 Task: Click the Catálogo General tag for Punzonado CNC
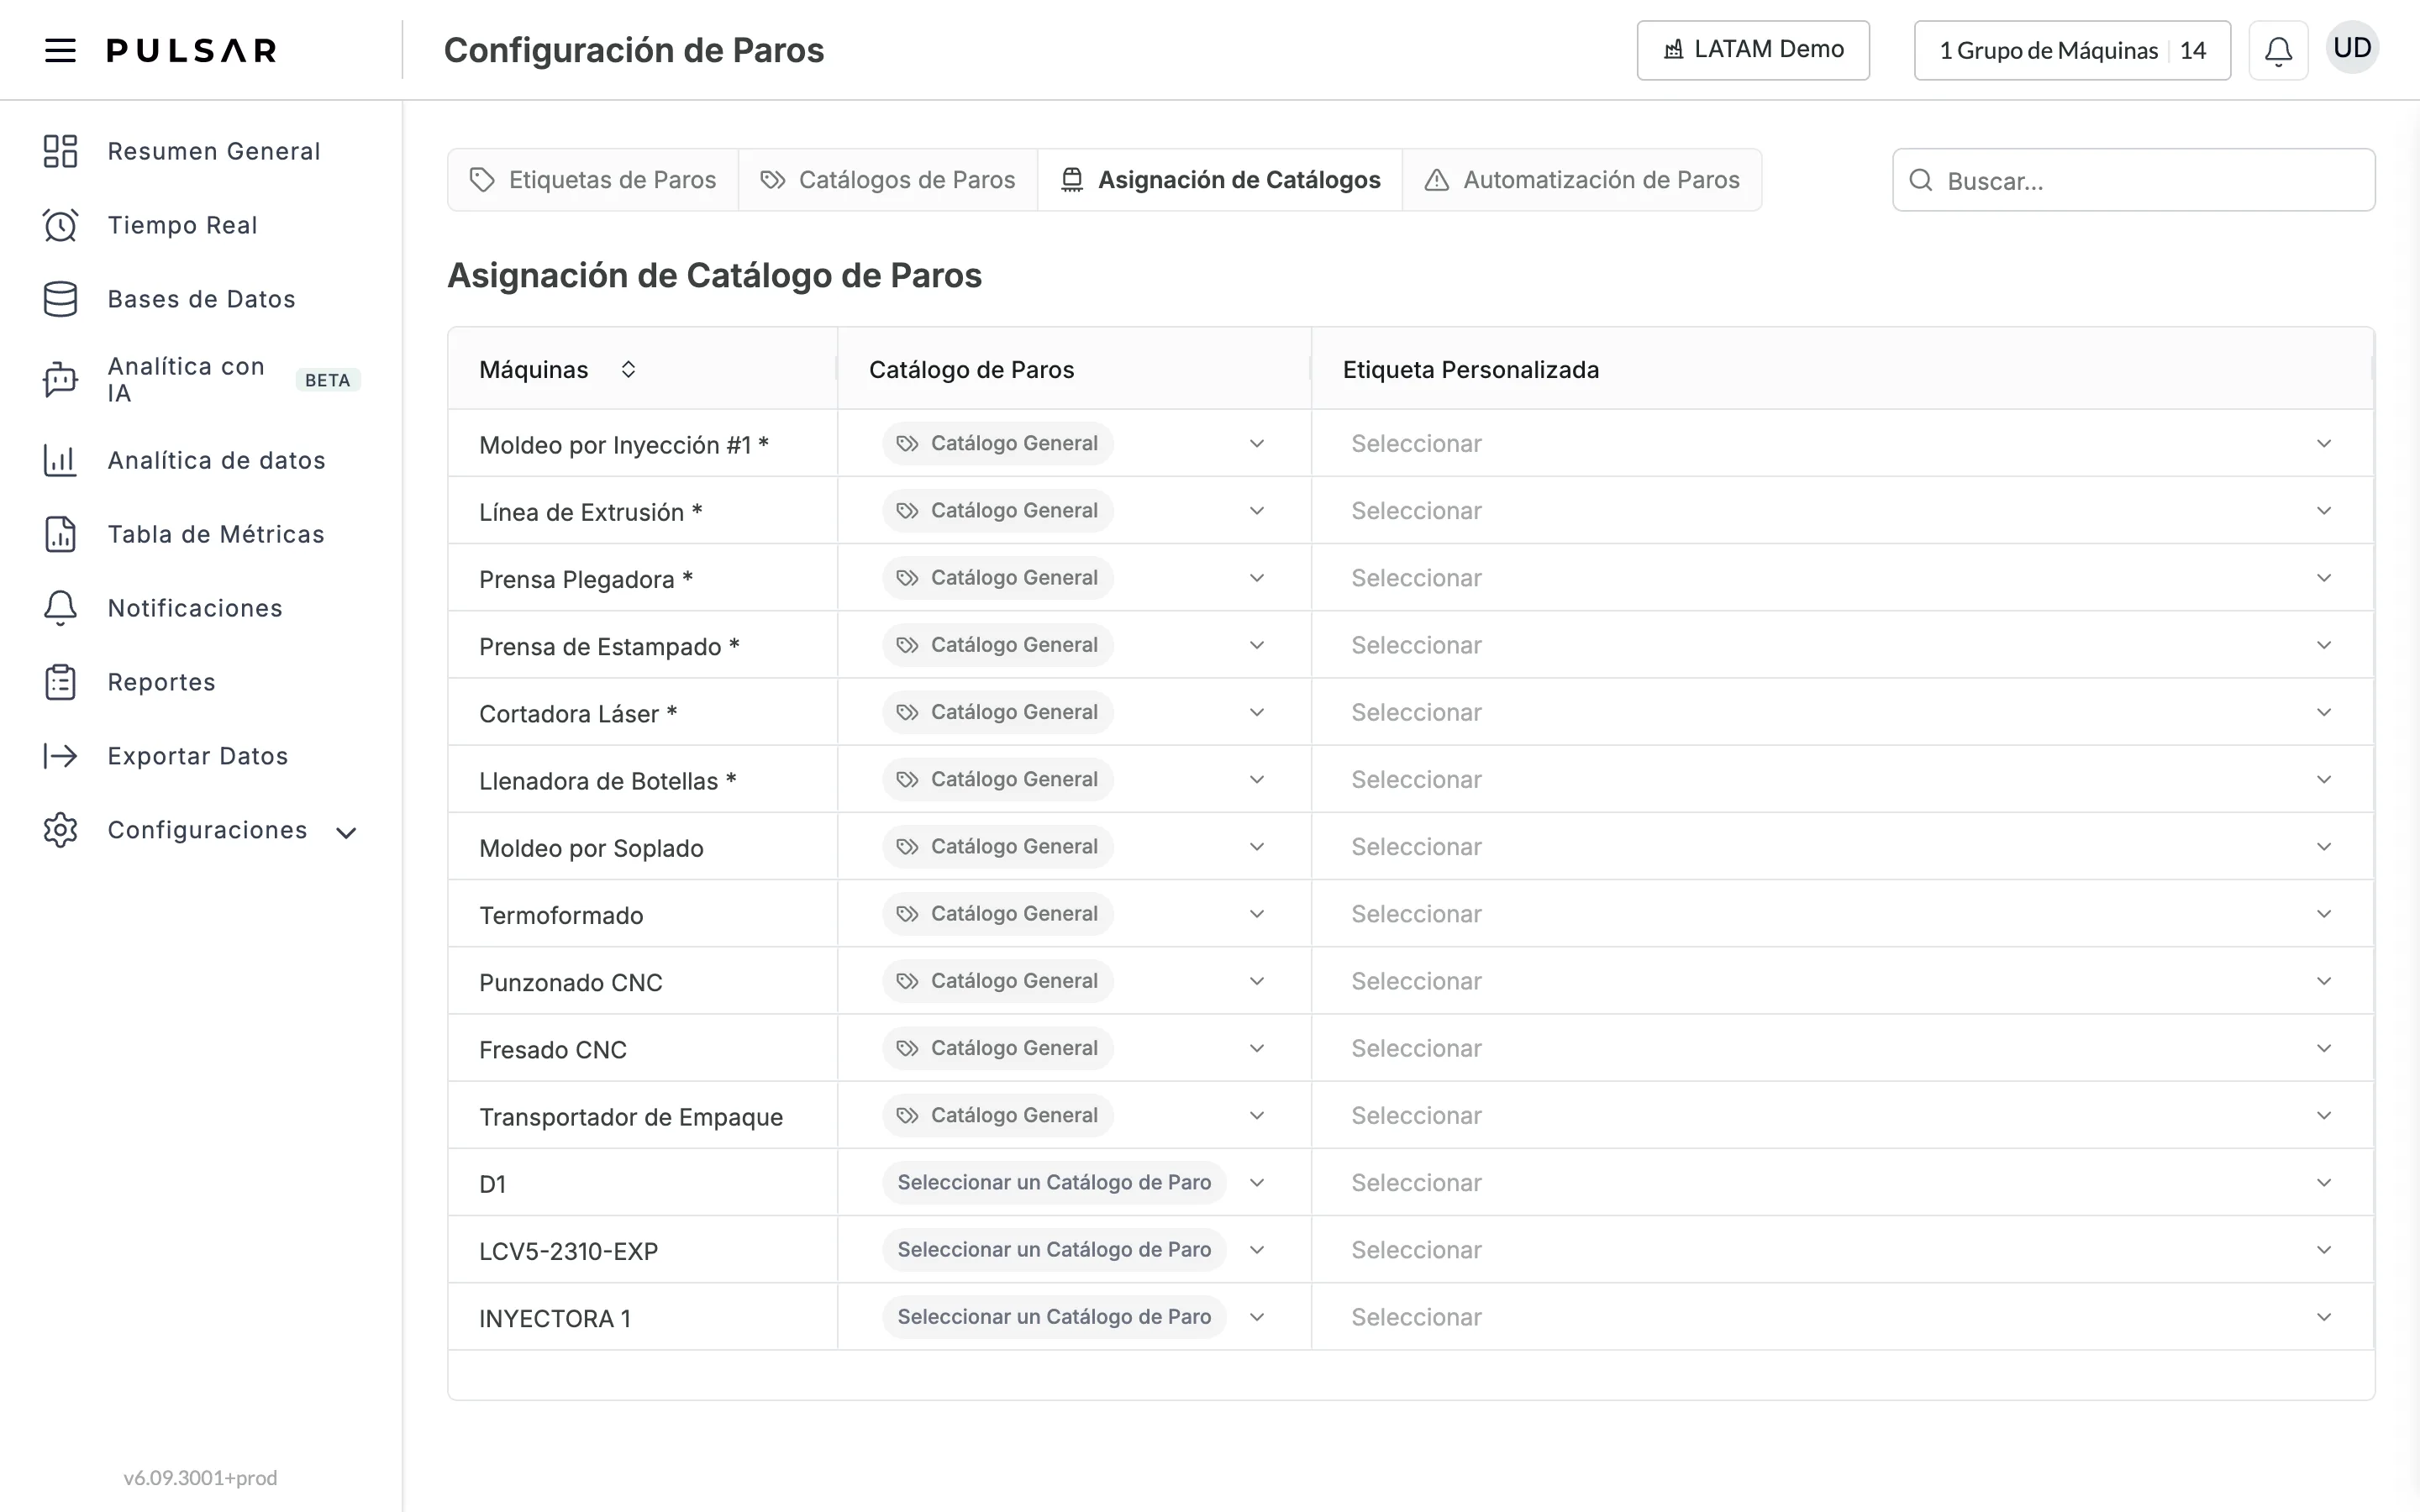[x=997, y=981]
